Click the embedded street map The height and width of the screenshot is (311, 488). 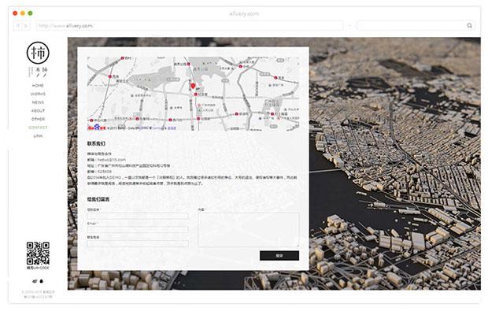pos(194,94)
